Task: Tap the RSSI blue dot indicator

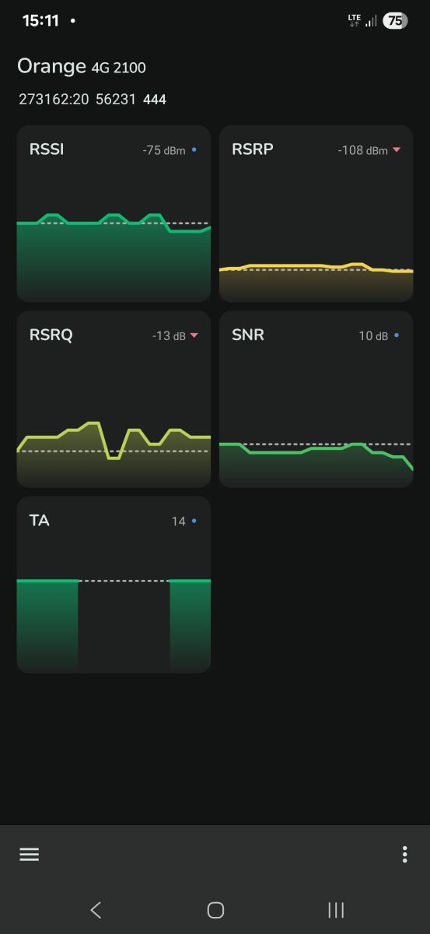Action: [194, 149]
